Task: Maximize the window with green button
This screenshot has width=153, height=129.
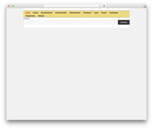Action: coord(13,6)
